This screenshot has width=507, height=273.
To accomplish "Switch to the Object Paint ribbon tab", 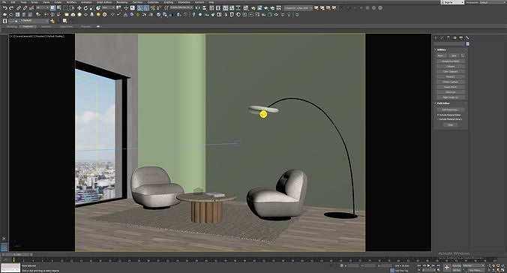I will (x=66, y=26).
